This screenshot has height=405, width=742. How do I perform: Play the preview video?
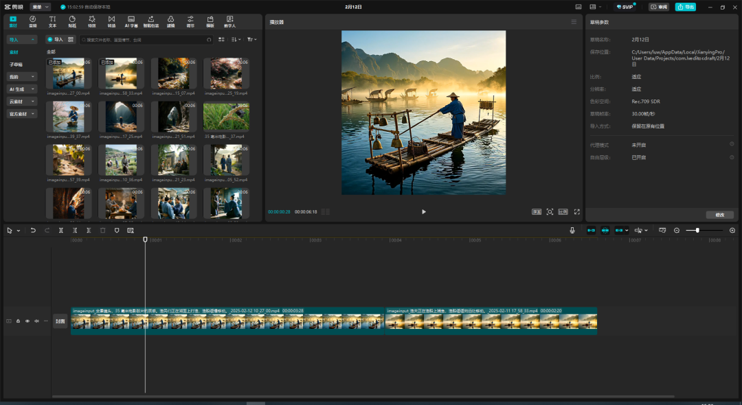(x=423, y=211)
